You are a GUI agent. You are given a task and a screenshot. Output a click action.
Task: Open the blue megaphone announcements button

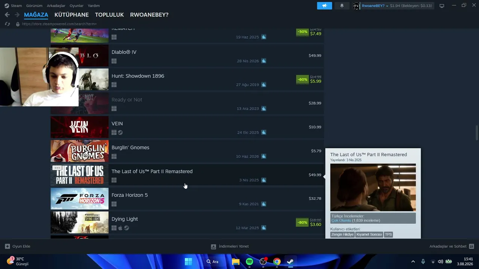324,6
